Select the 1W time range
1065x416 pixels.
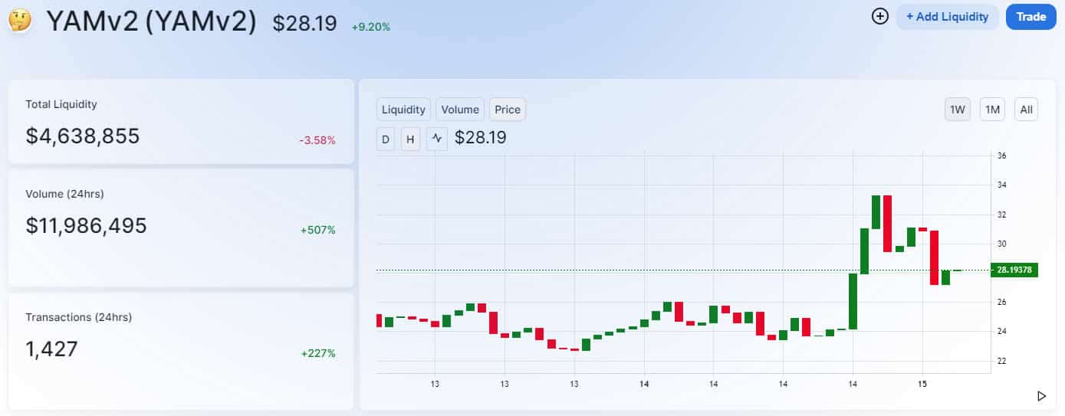958,110
